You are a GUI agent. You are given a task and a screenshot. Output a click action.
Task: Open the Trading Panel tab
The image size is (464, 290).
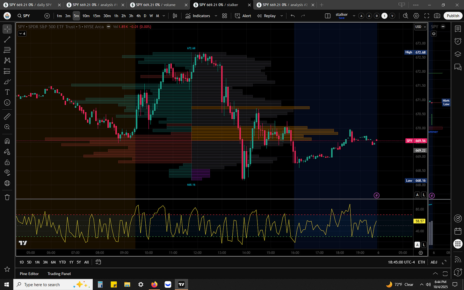(59, 274)
